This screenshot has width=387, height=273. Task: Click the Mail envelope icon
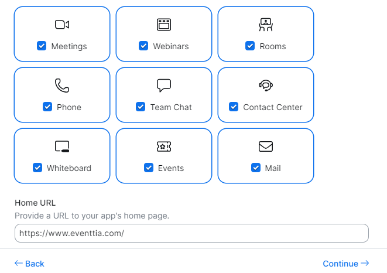pyautogui.click(x=266, y=146)
